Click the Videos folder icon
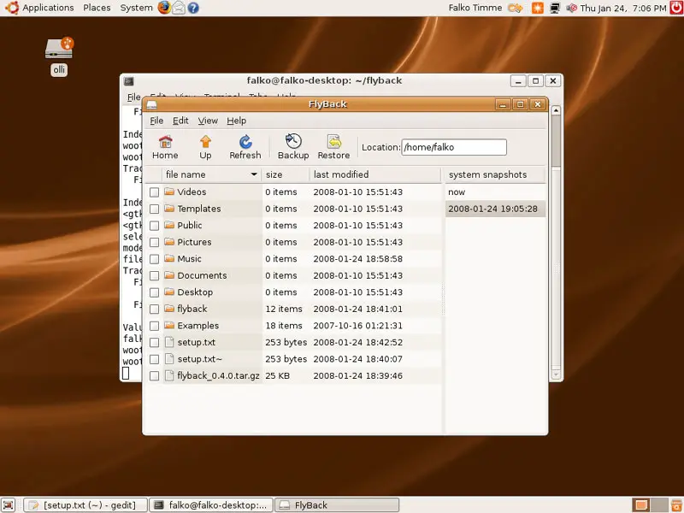 (169, 192)
